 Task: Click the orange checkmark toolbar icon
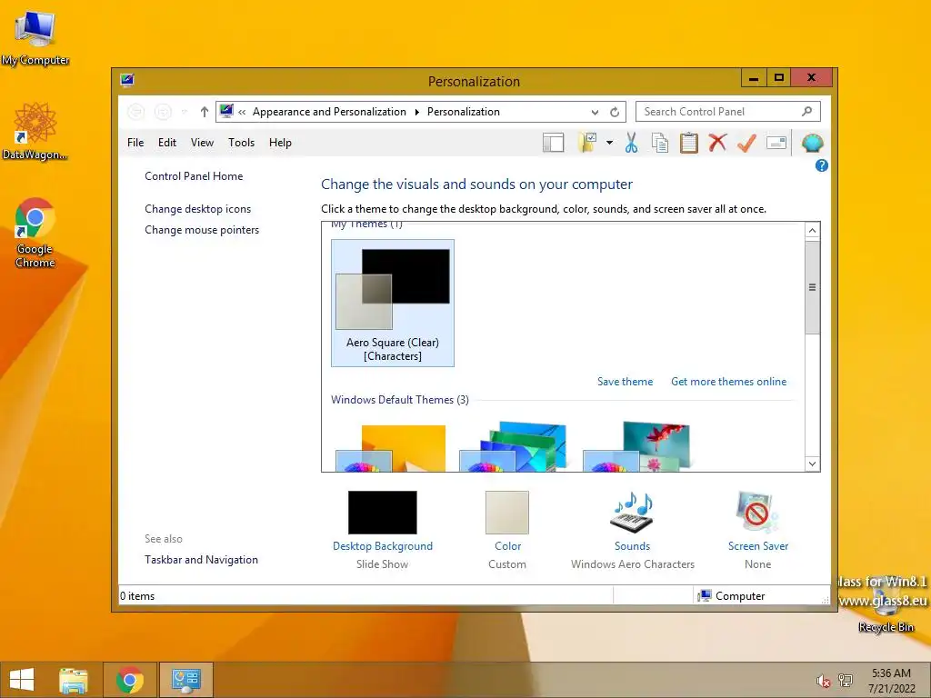tap(746, 143)
